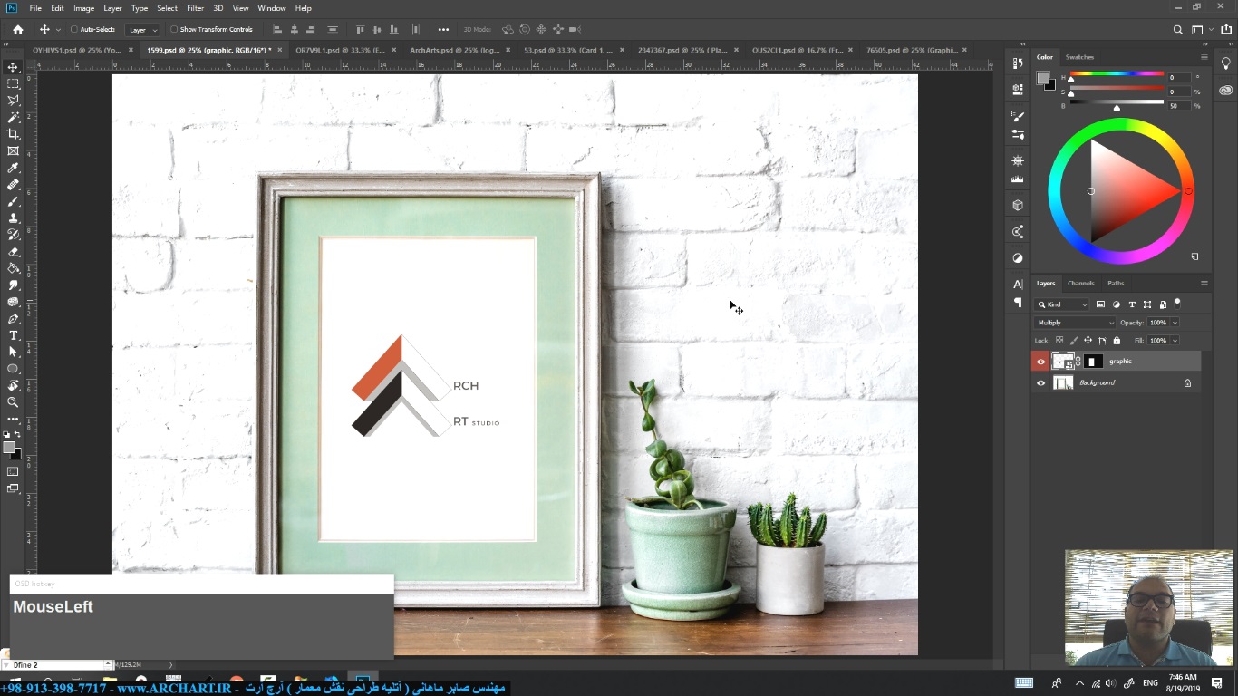Click graphic layer mask thumbnail
The height and width of the screenshot is (696, 1238).
pos(1094,362)
